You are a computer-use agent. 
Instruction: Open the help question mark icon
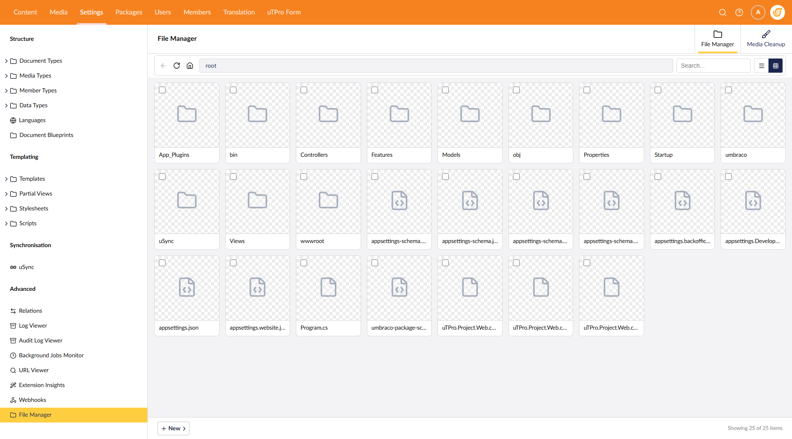(x=739, y=12)
